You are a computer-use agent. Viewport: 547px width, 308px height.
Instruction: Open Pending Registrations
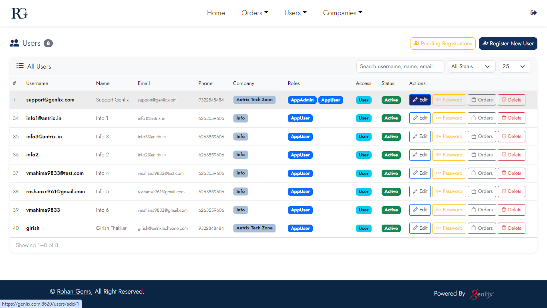coord(442,43)
